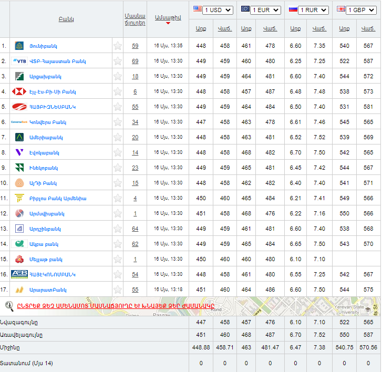Toggle favorite star for Արցախբանկ
The height and width of the screenshot is (372, 382).
118,76
